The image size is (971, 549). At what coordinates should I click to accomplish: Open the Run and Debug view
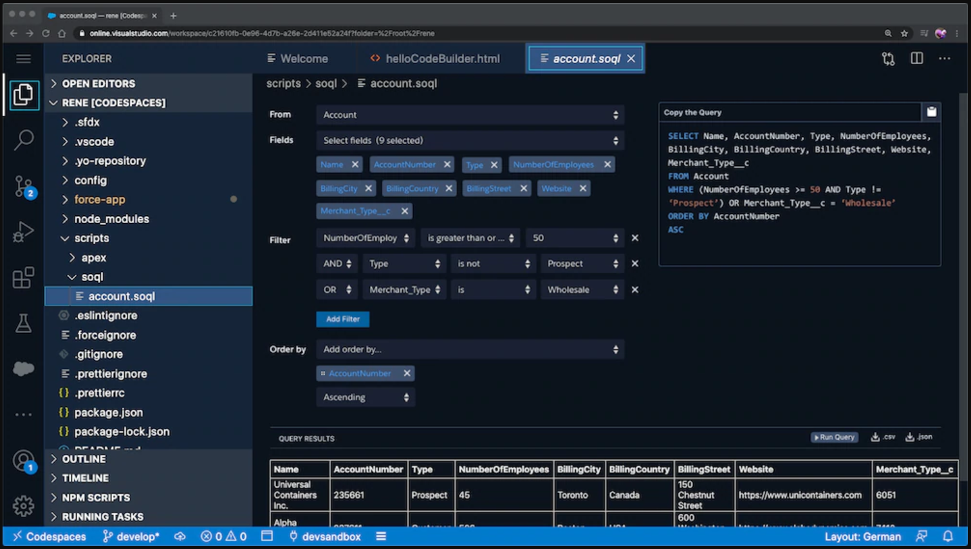(x=24, y=232)
